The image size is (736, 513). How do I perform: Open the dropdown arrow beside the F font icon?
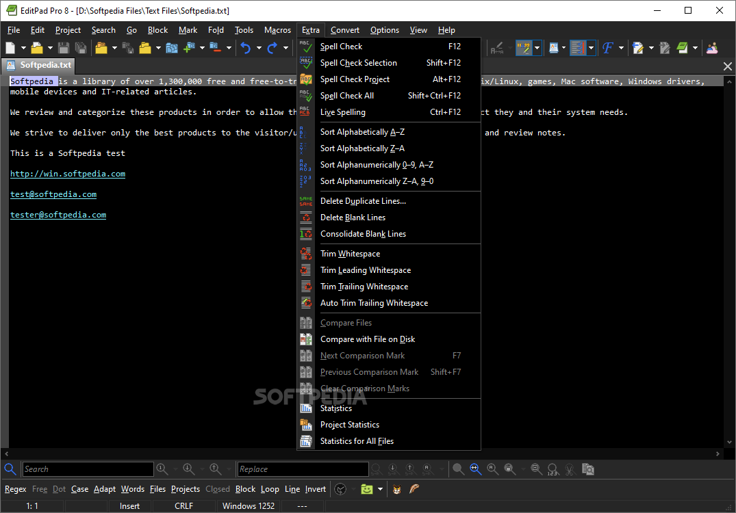(x=621, y=48)
